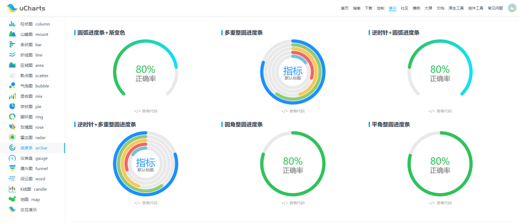Click the radar chart icon
Screen dimensions: 519x223
coord(12,137)
